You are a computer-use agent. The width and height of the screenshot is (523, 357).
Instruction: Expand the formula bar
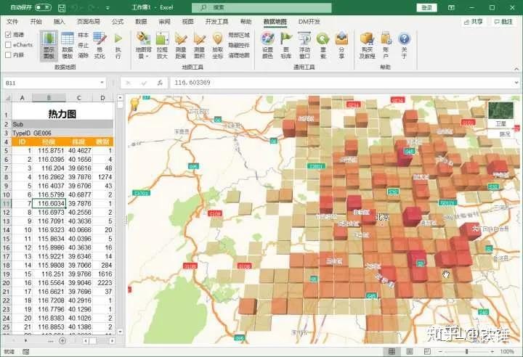(x=516, y=83)
